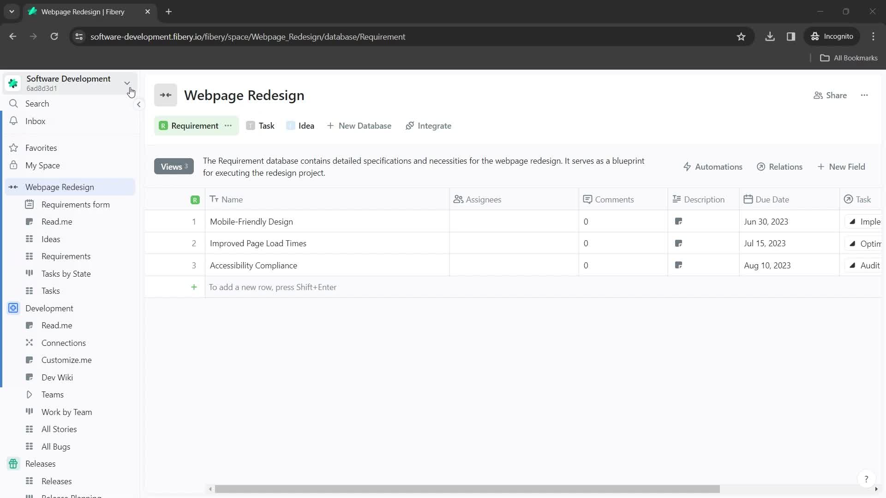Expand the Views count button
This screenshot has height=498, width=886.
point(174,166)
